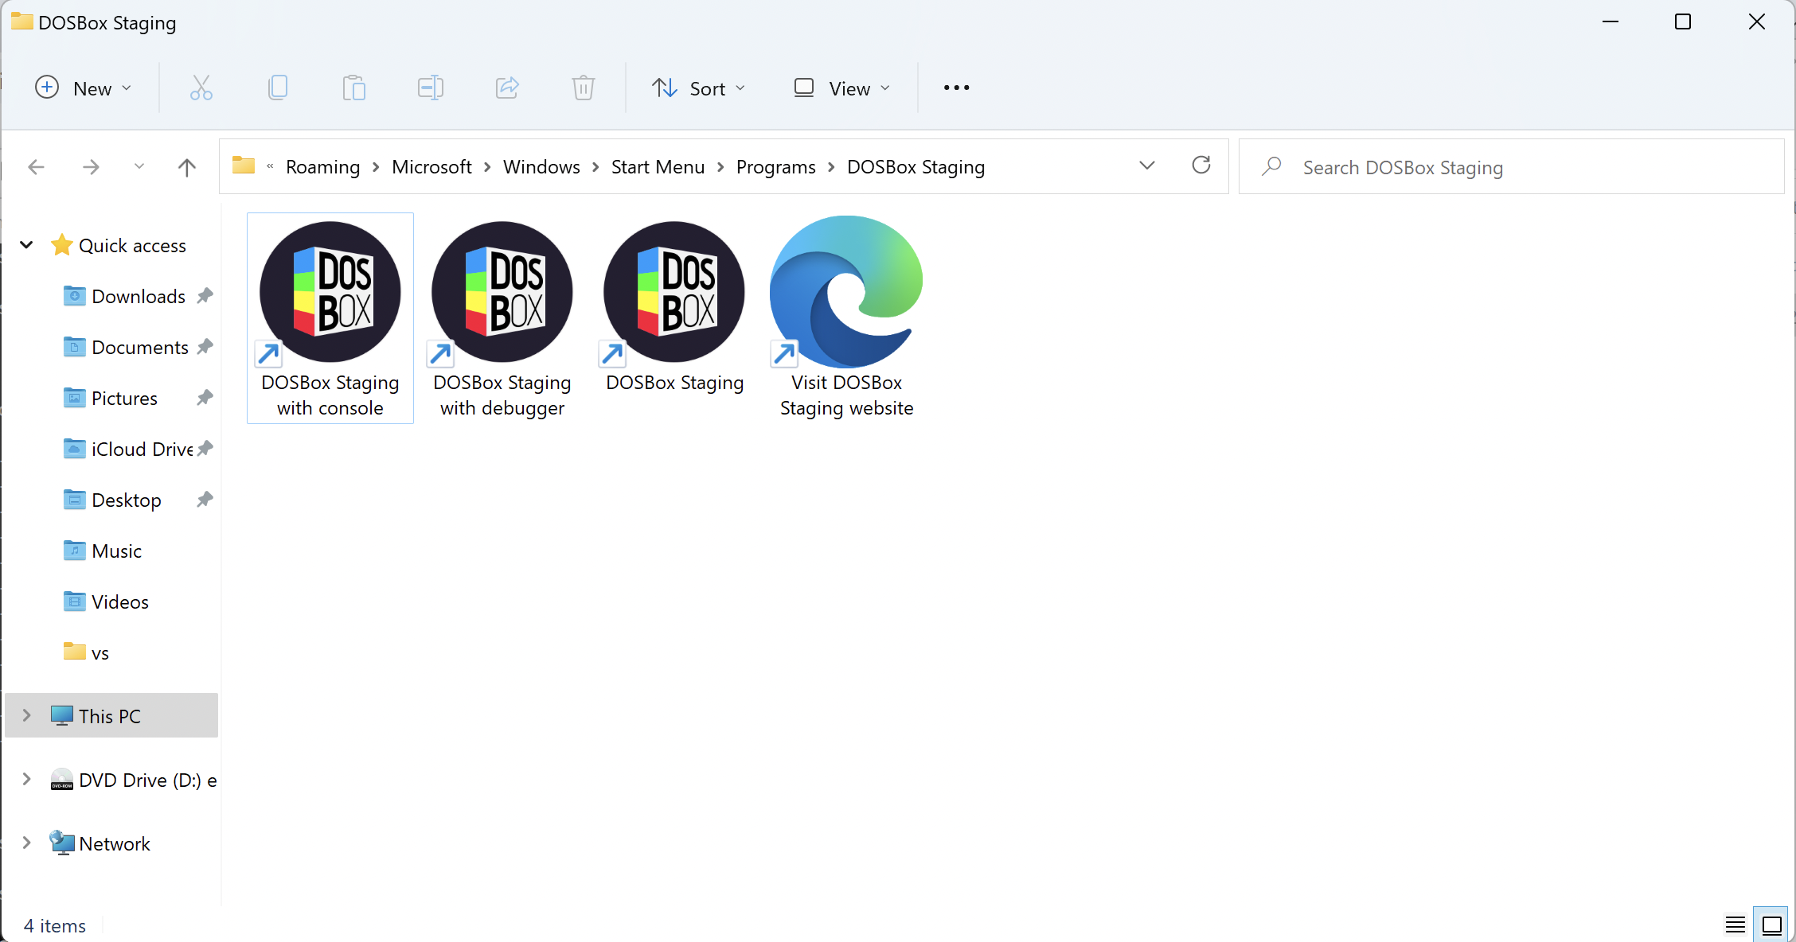Go forward with the right arrow
Screen dimensions: 1796x942
point(91,167)
